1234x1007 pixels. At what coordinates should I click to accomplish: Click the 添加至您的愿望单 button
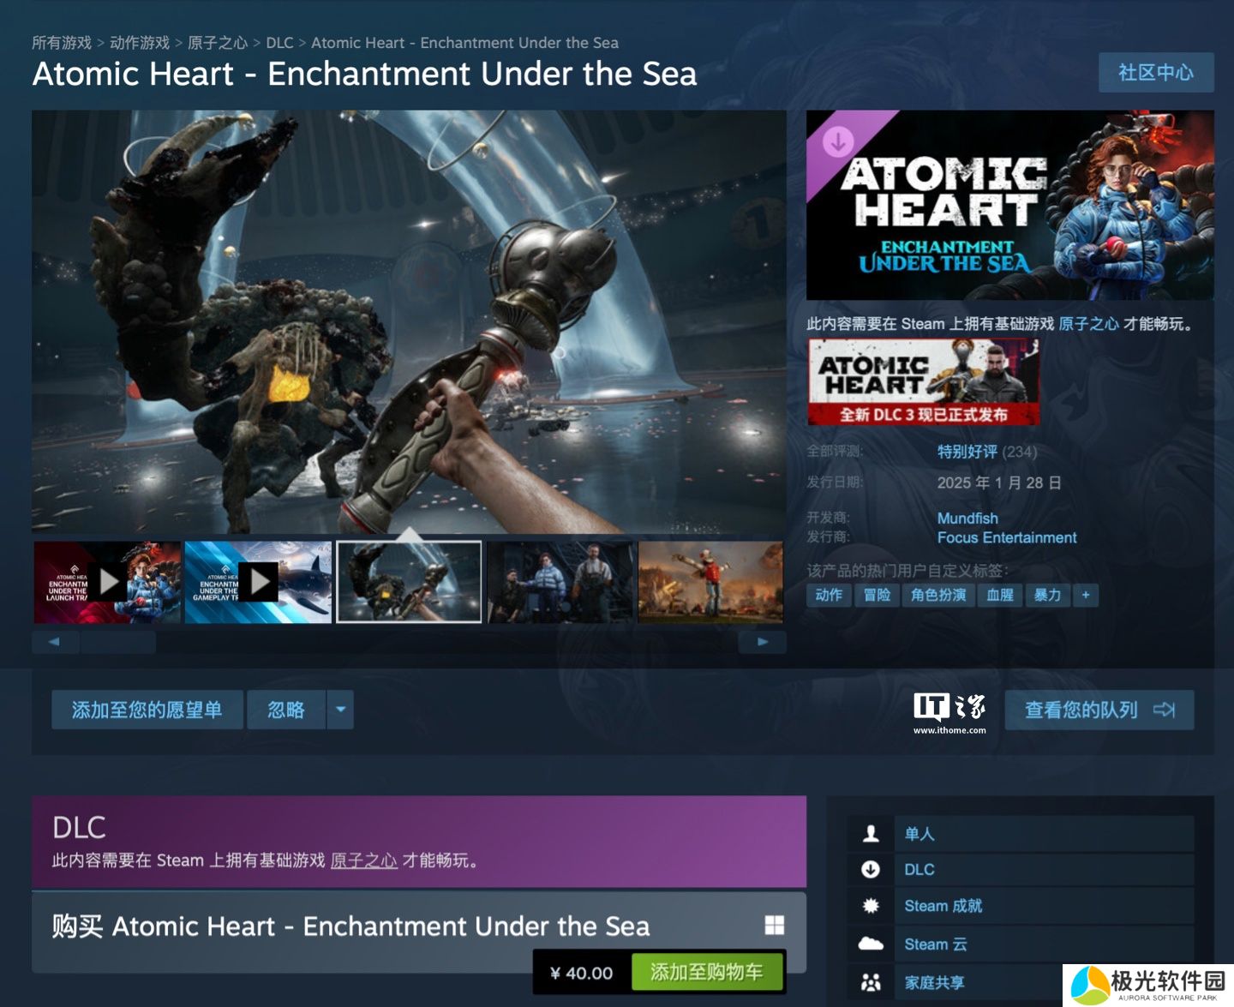pos(147,710)
